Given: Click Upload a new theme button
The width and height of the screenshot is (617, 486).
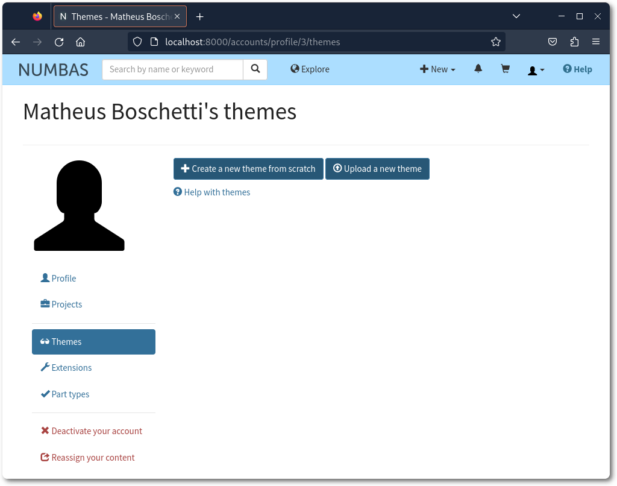Looking at the screenshot, I should click(377, 169).
